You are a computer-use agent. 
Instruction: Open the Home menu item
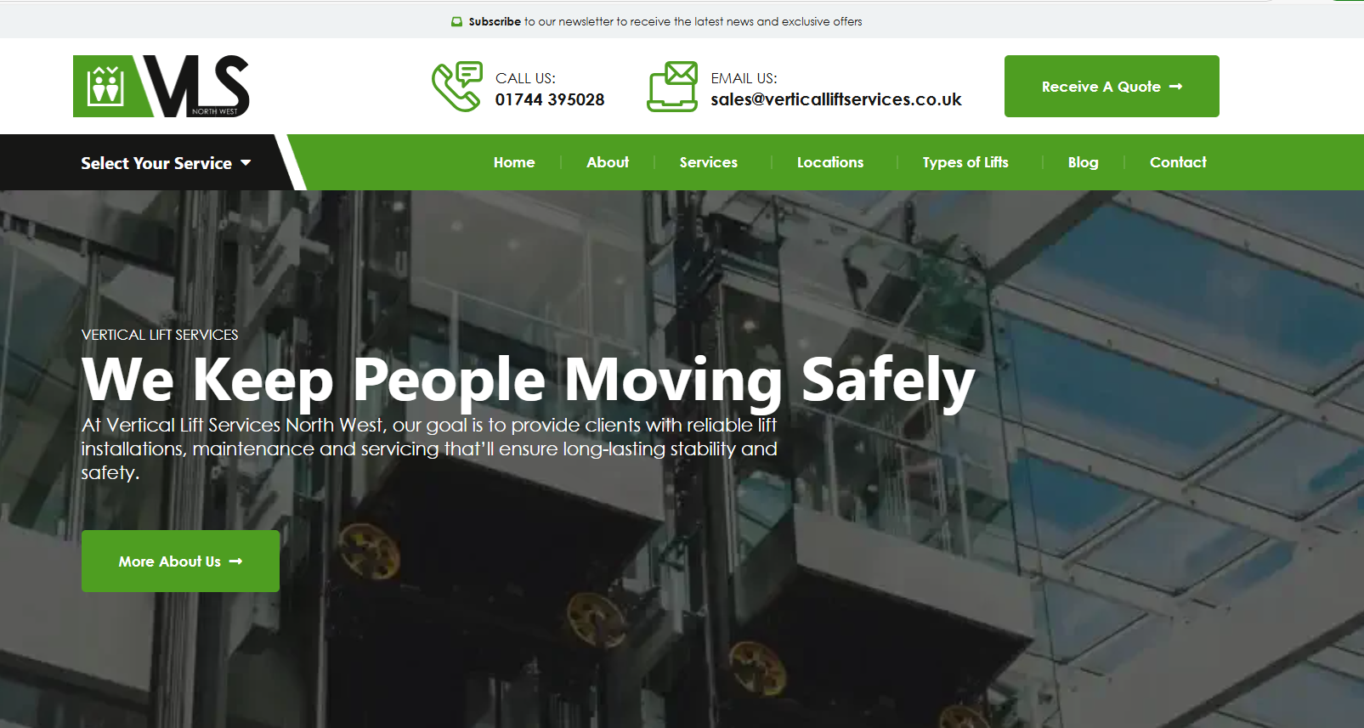click(x=514, y=162)
